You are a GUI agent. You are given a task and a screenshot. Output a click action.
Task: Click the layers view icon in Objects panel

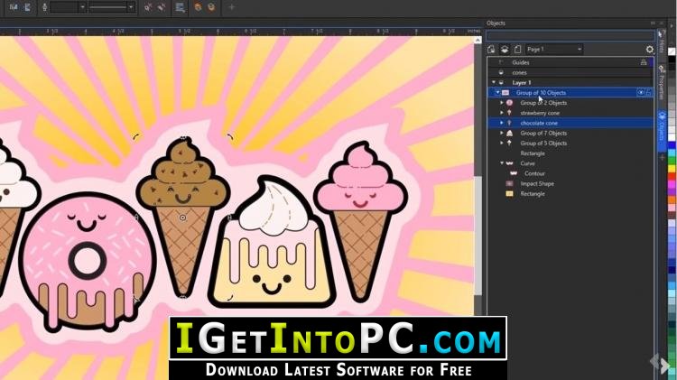point(505,50)
